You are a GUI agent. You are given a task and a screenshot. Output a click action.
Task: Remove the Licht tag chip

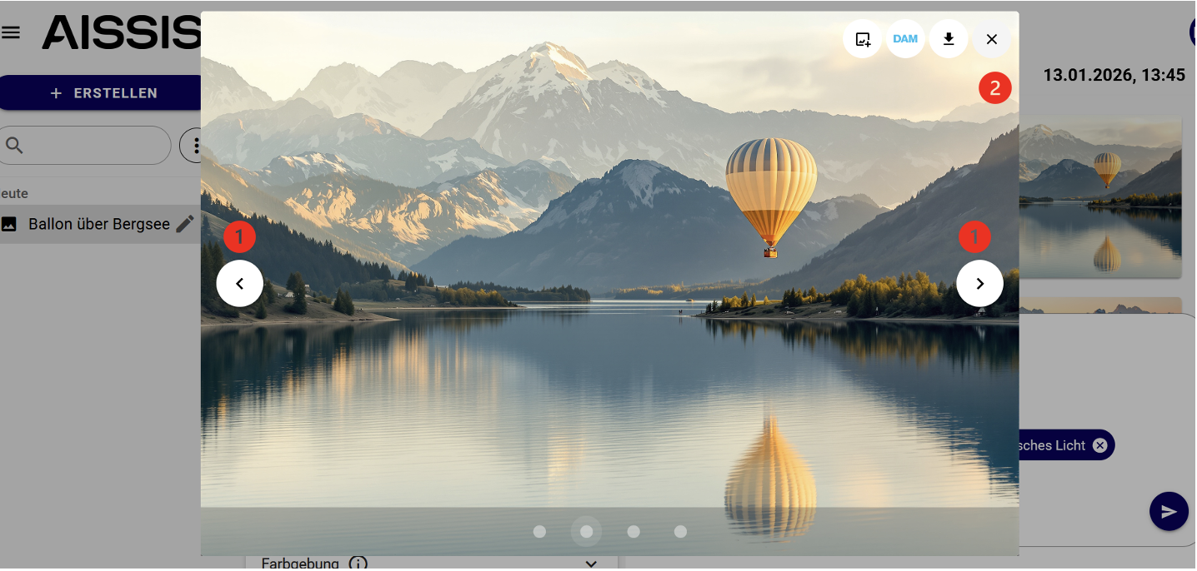click(1100, 445)
